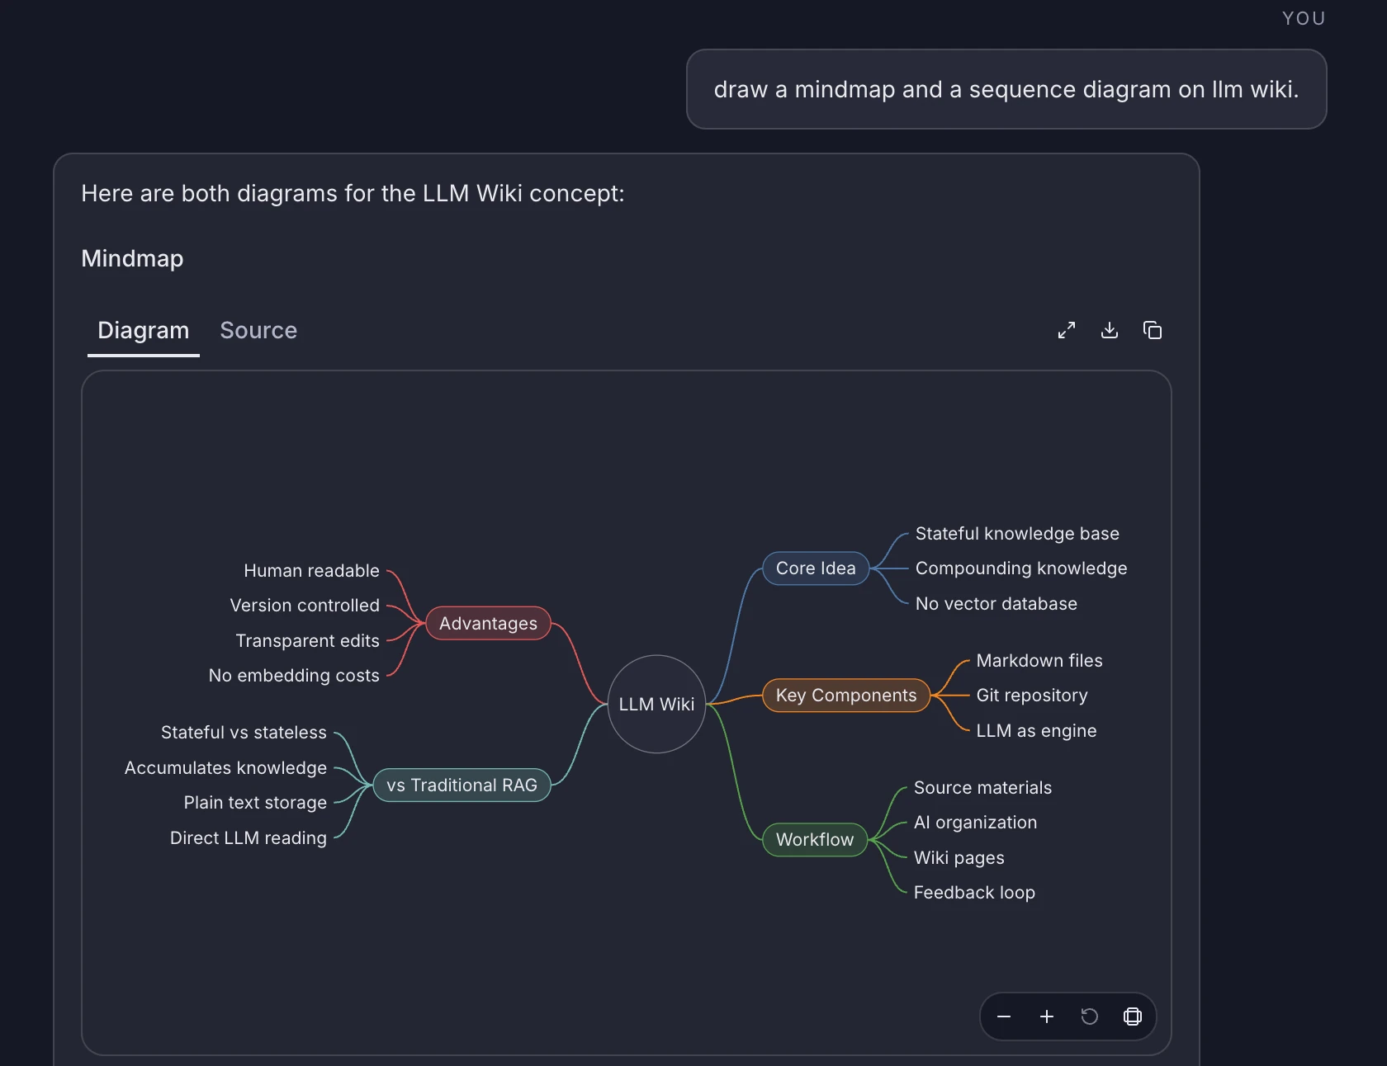Select 'No embedding costs' leaf

294,676
